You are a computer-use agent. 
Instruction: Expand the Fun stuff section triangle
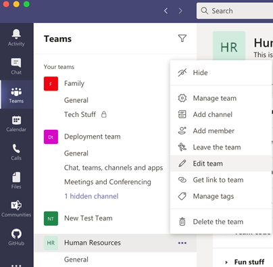(226, 262)
